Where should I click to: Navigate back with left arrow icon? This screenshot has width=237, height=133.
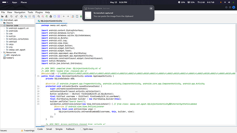click(x=64, y=17)
